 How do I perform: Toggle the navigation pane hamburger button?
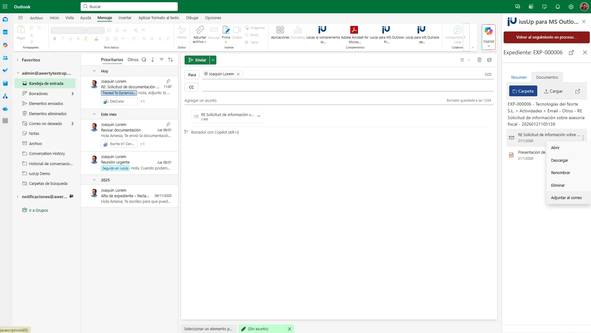pyautogui.click(x=20, y=18)
